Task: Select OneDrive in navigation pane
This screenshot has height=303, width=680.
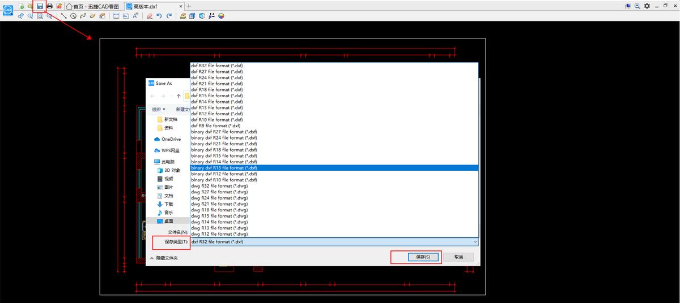Action: 167,139
